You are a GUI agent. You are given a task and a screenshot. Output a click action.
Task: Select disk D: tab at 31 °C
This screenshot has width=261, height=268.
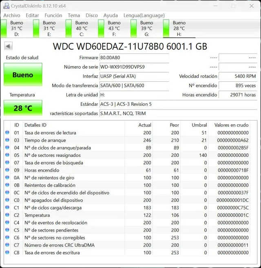(16, 28)
